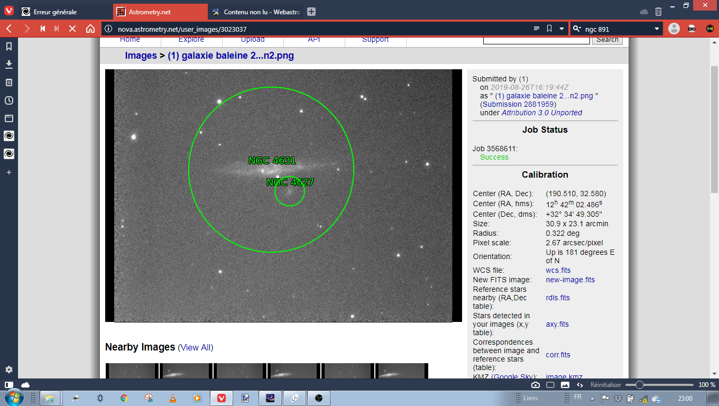Open Vivaldi settings gear icon
This screenshot has height=406, width=719.
tap(9, 370)
